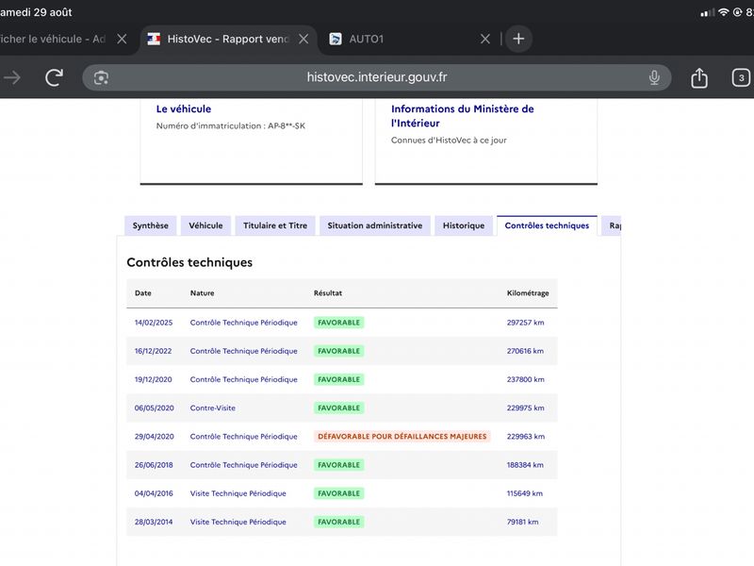This screenshot has width=754, height=566.
Task: Open the tab switcher showing 3 tabs
Action: coord(741,77)
